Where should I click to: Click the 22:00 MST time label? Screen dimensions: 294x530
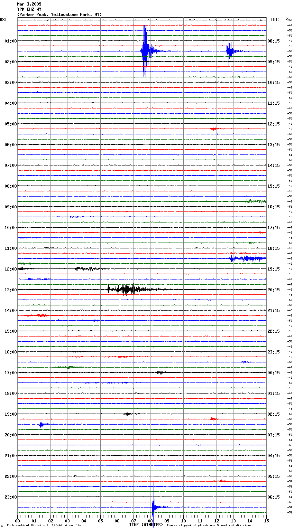pyautogui.click(x=11, y=476)
